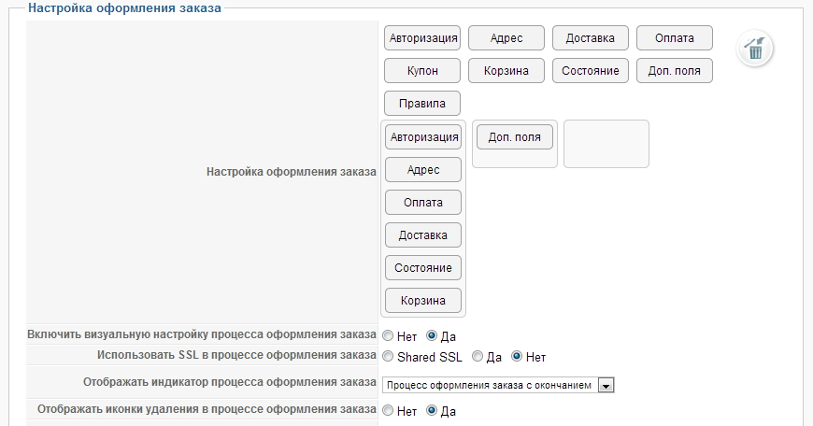Choose 'Shared SSL' radio option

pos(388,357)
